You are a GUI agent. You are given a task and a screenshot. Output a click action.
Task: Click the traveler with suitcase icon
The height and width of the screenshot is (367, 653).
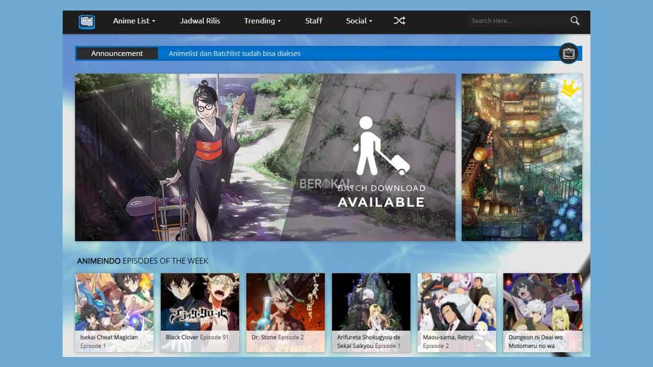[x=381, y=146]
